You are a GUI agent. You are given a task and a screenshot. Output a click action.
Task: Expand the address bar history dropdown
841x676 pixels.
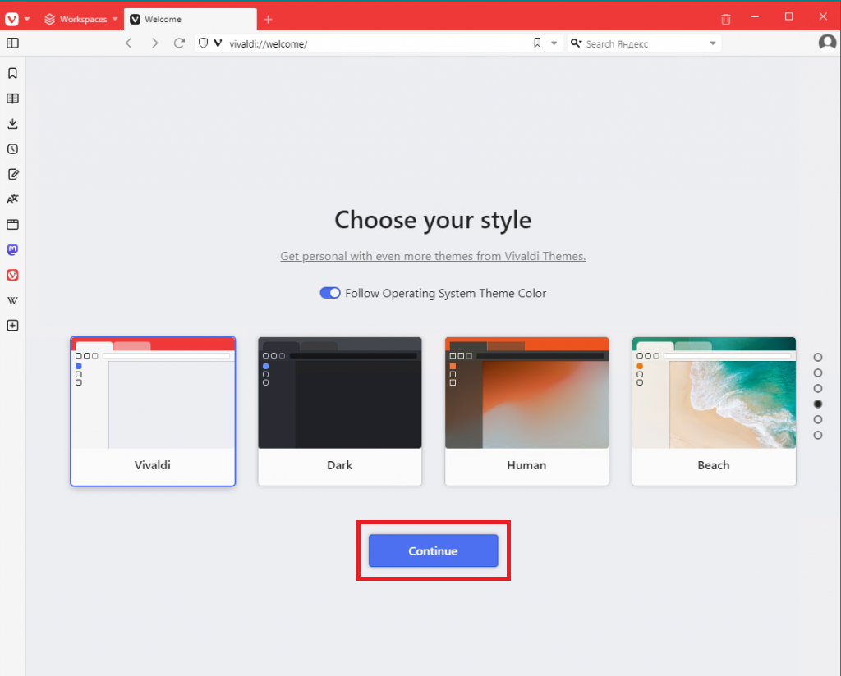pyautogui.click(x=554, y=43)
